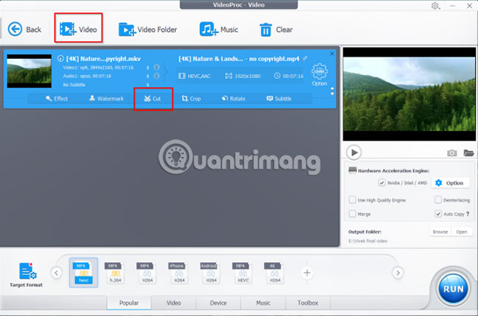The image size is (478, 316).
Task: Show info for the Audio1 track
Action: (x=157, y=76)
